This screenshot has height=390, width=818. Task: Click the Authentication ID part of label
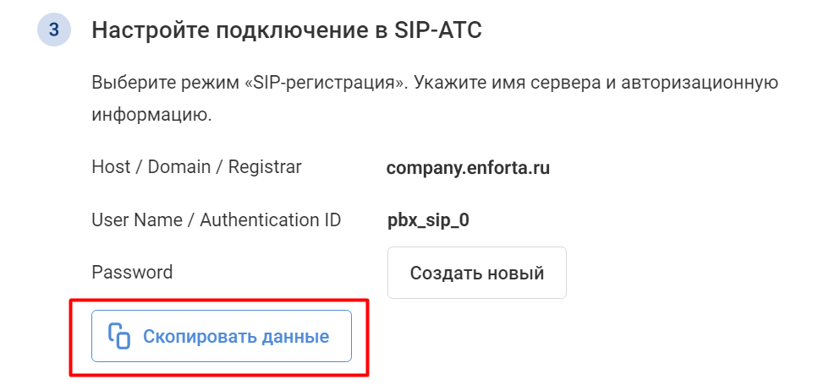click(x=271, y=219)
